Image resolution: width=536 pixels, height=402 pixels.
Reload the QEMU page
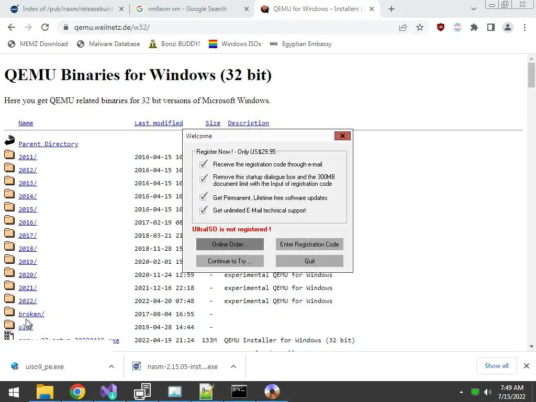pyautogui.click(x=45, y=27)
